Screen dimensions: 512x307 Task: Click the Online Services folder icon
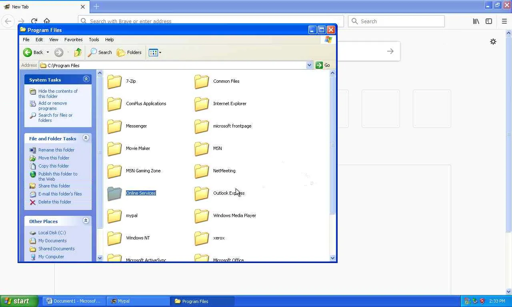point(114,193)
